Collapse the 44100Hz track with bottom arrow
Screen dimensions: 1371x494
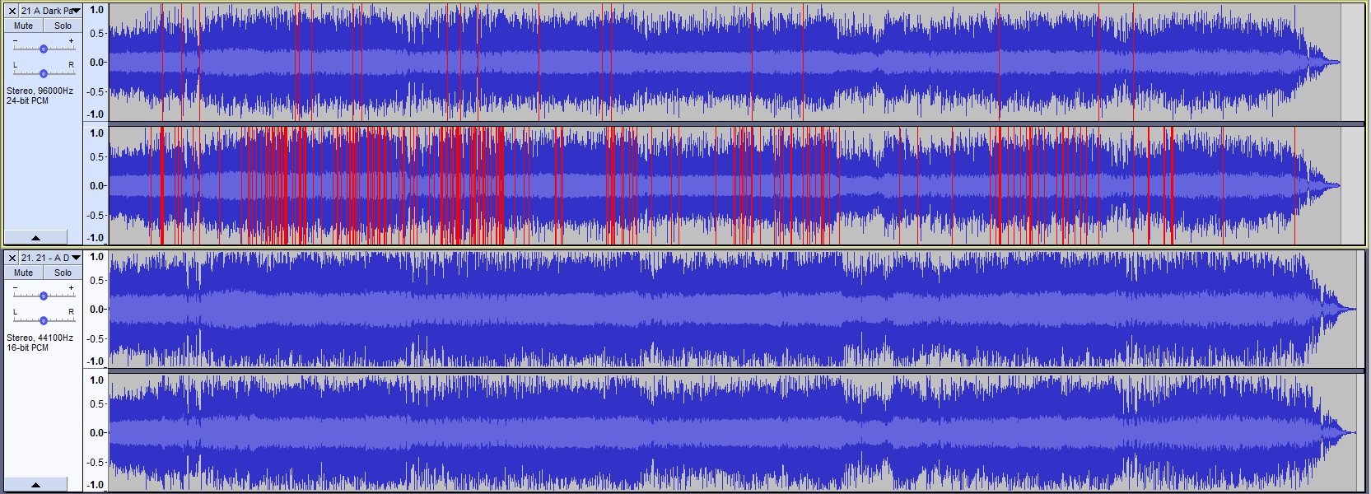tap(35, 485)
